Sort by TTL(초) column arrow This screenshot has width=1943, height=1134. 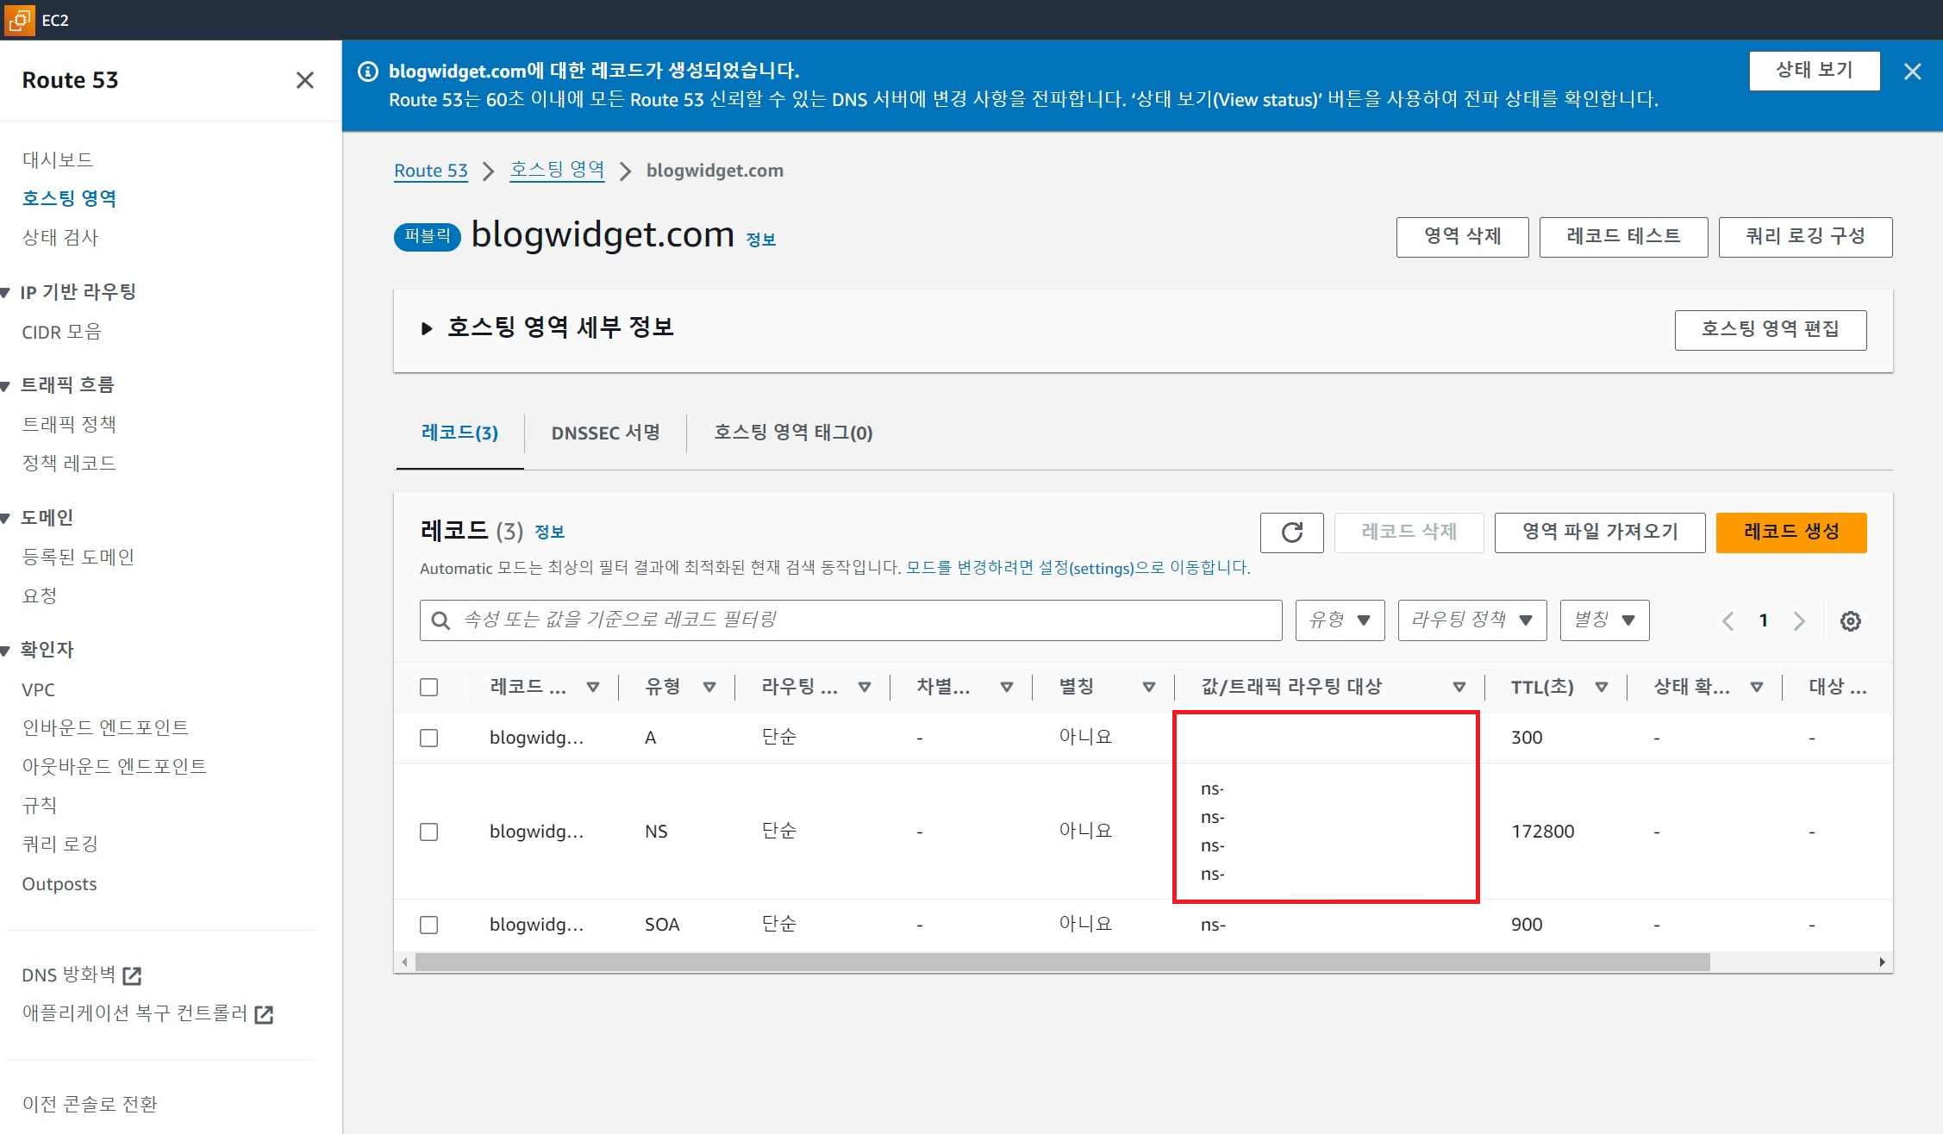pos(1601,687)
